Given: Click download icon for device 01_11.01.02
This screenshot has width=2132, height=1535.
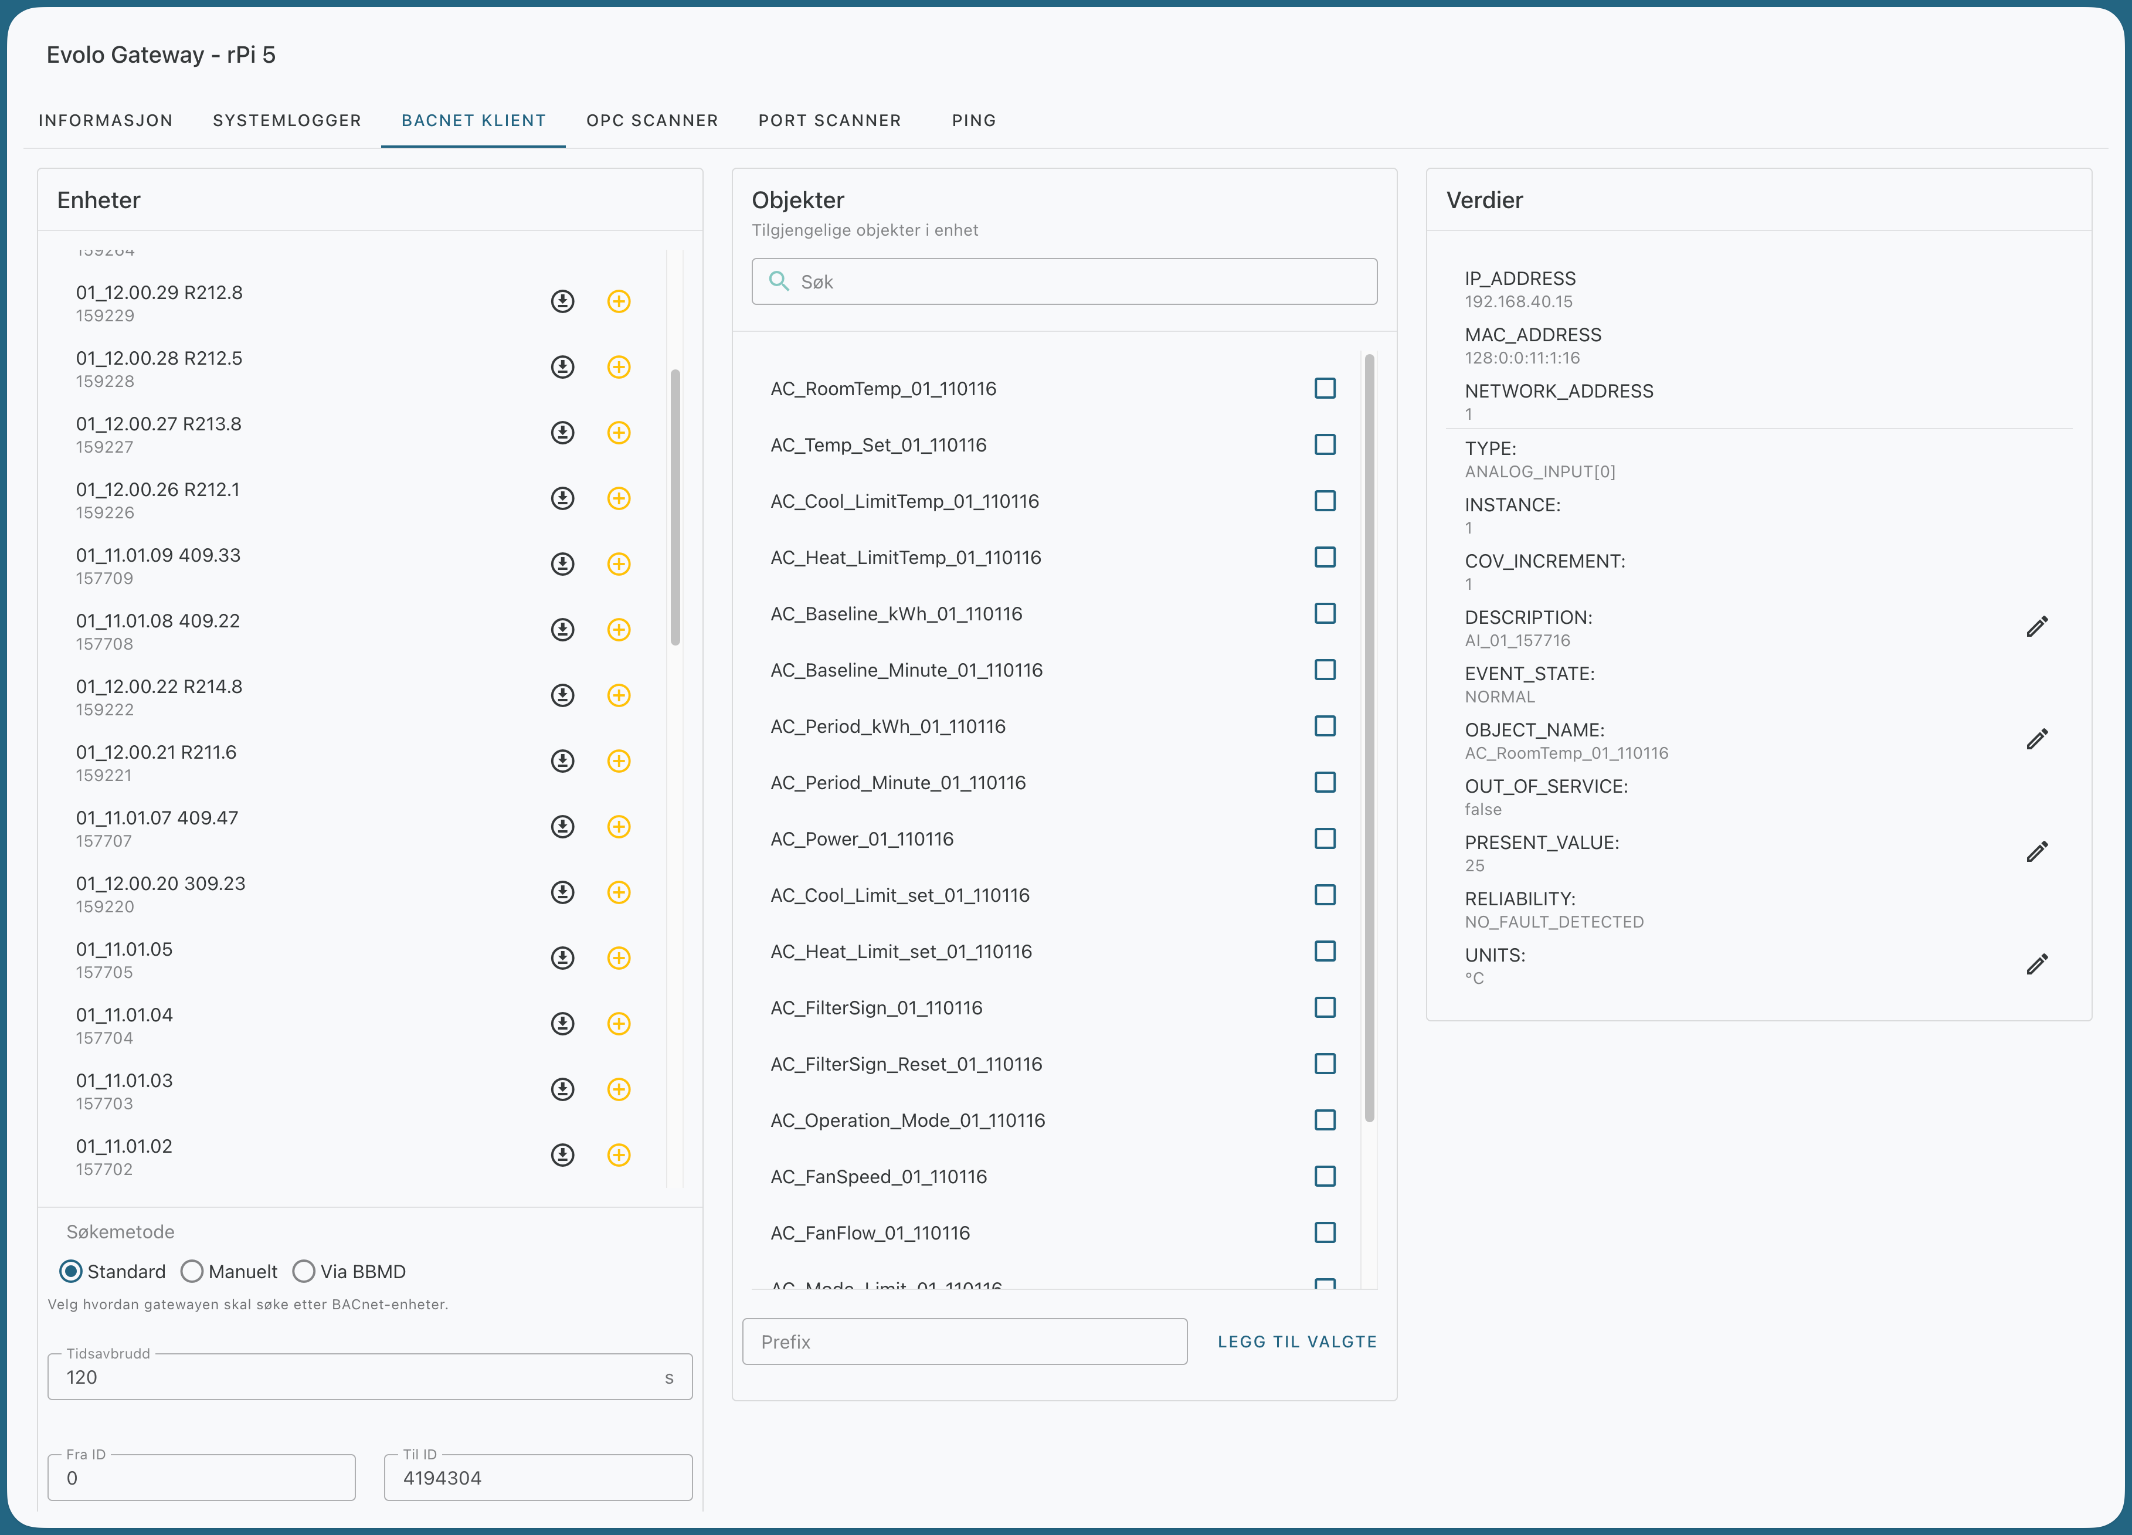Looking at the screenshot, I should click(562, 1155).
